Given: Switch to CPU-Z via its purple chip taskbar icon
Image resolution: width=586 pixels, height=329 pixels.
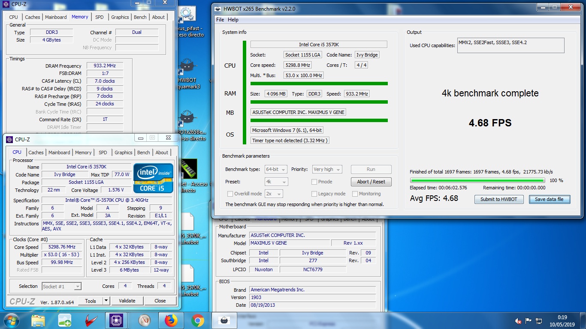Looking at the screenshot, I should (117, 320).
